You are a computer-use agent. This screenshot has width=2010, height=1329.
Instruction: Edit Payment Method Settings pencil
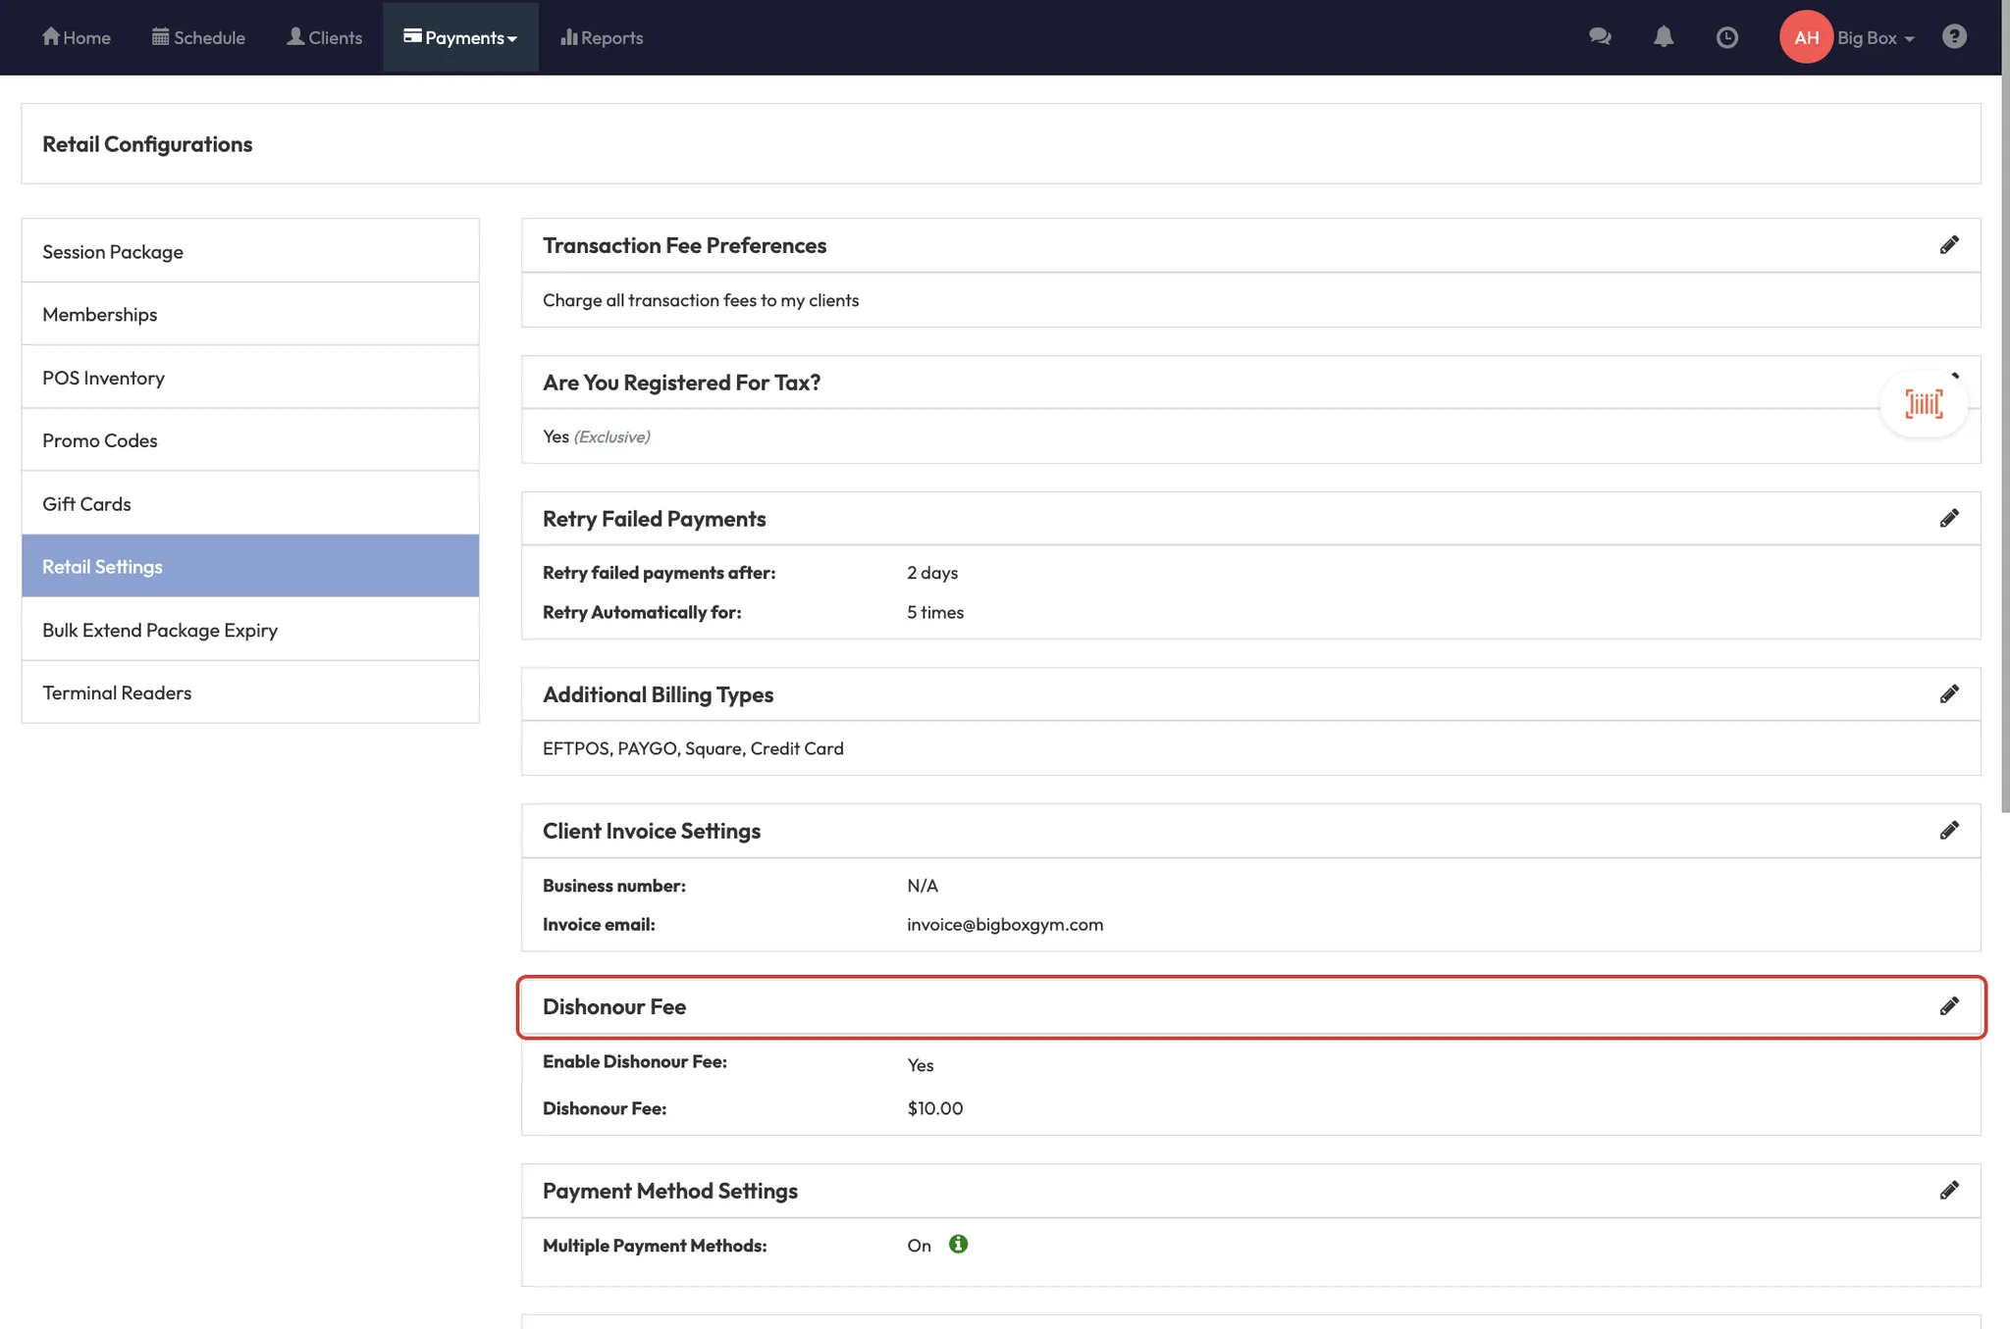1949,1191
